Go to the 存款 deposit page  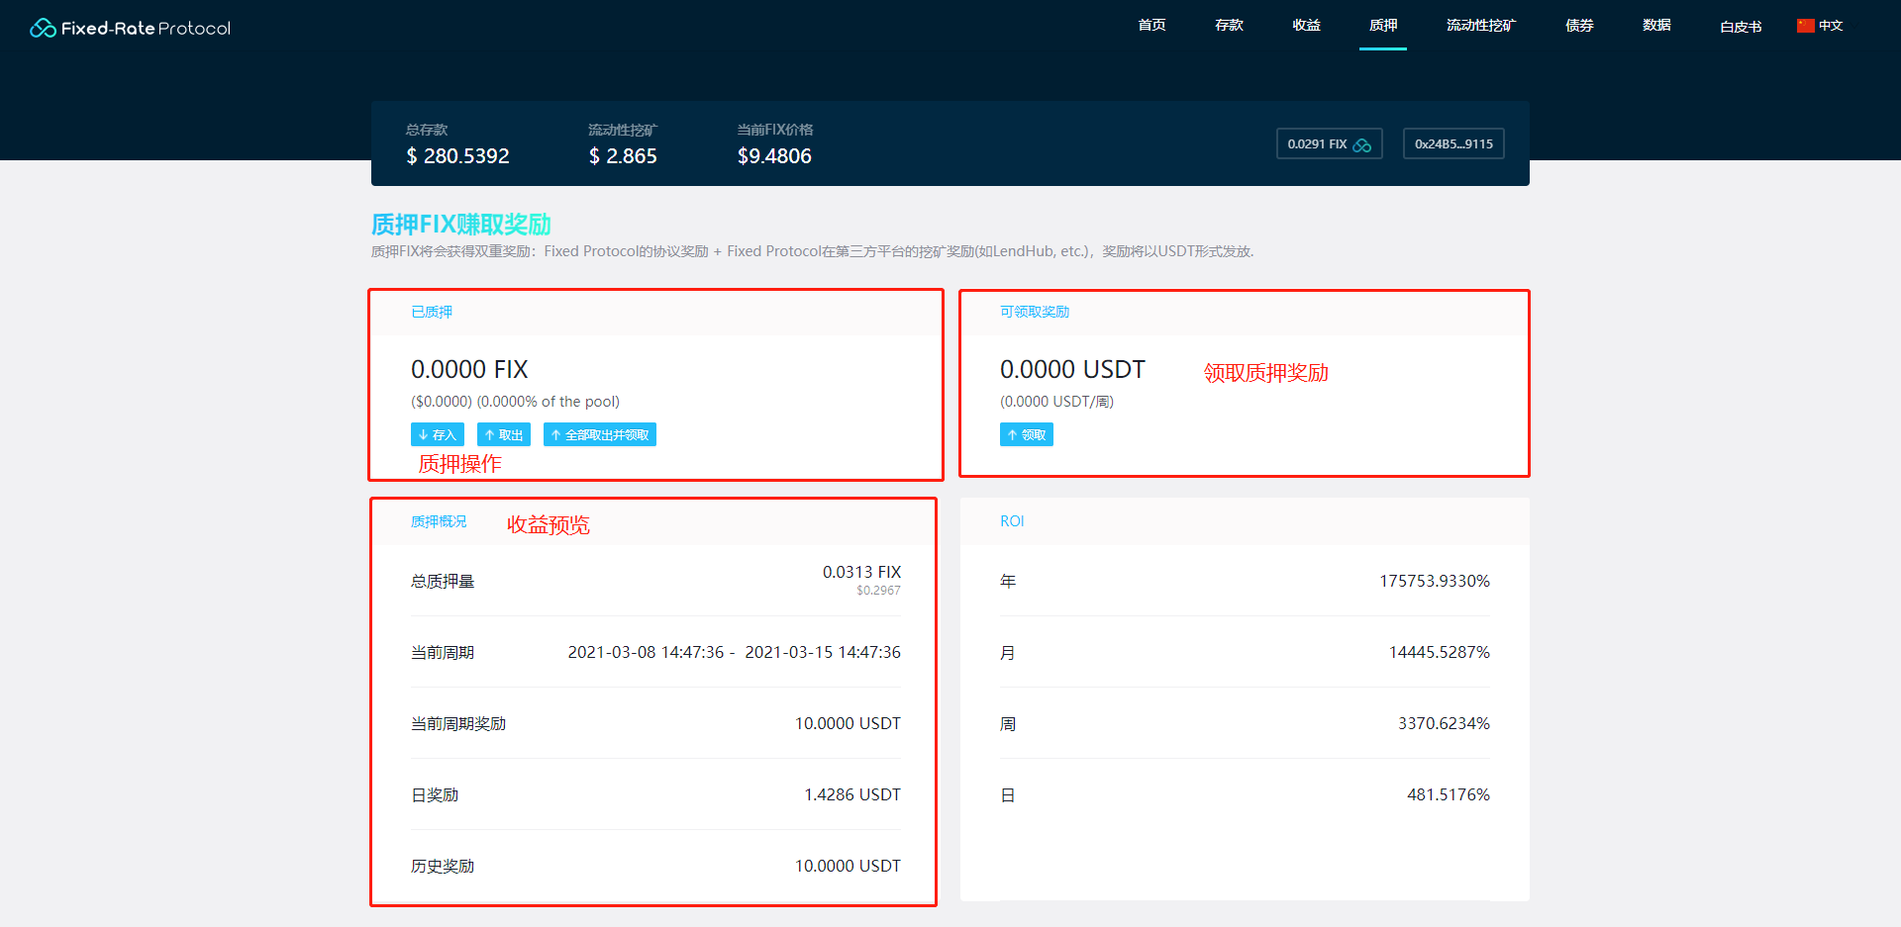click(1229, 26)
